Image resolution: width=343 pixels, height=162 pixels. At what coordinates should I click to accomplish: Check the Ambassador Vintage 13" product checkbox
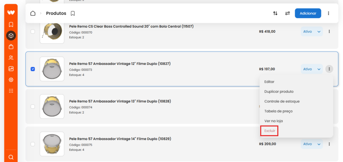[32, 106]
